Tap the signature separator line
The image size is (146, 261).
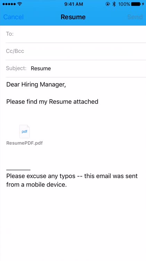(18, 170)
